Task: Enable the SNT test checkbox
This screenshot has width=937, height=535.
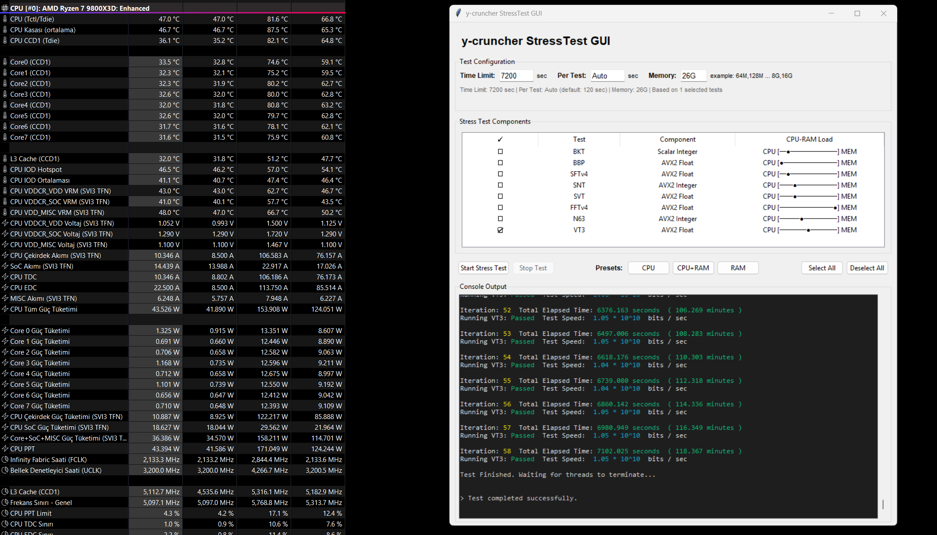Action: coord(500,185)
